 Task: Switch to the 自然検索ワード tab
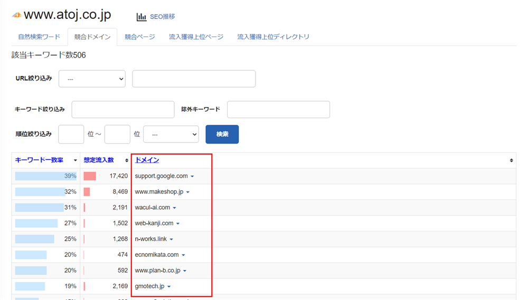(x=39, y=37)
